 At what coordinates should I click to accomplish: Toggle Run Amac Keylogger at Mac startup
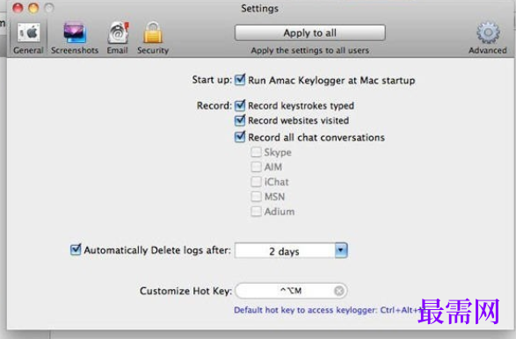[240, 80]
